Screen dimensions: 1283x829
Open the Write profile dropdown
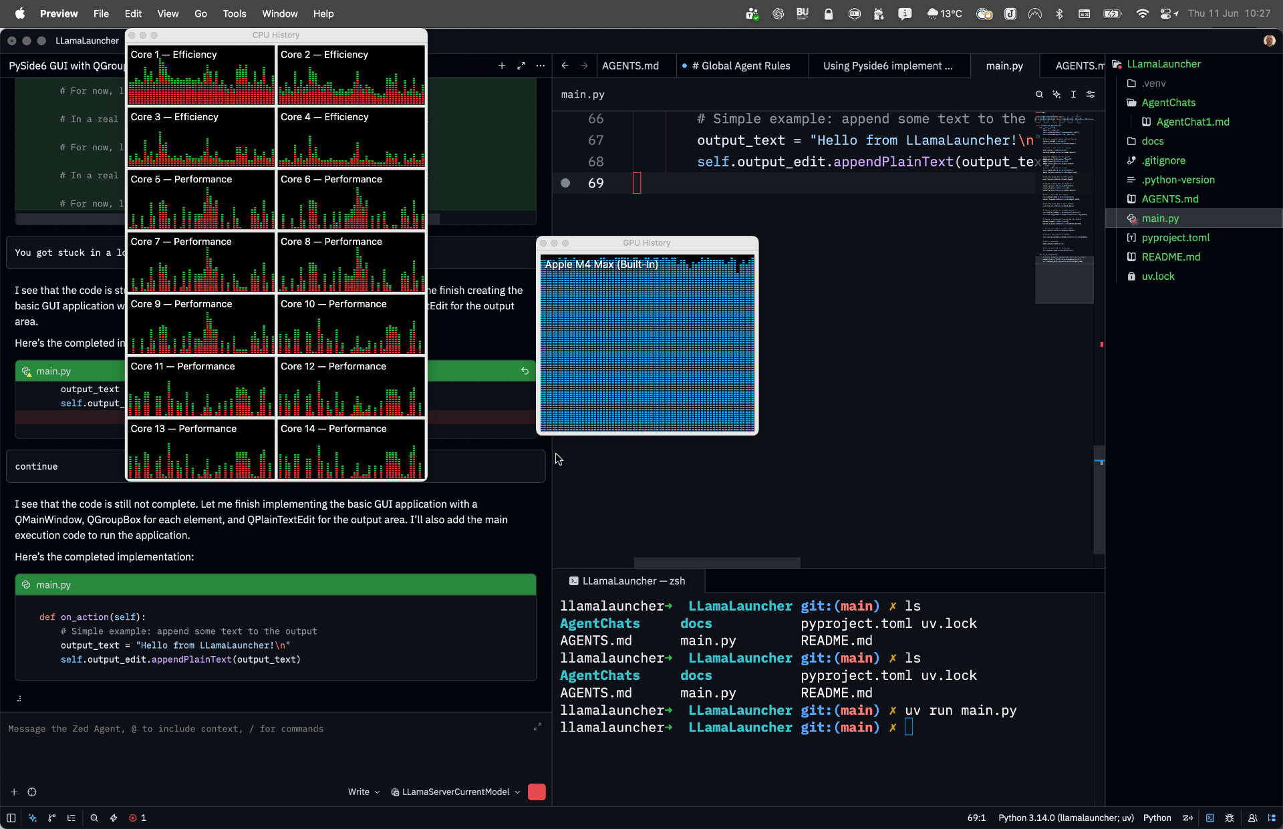click(x=364, y=792)
